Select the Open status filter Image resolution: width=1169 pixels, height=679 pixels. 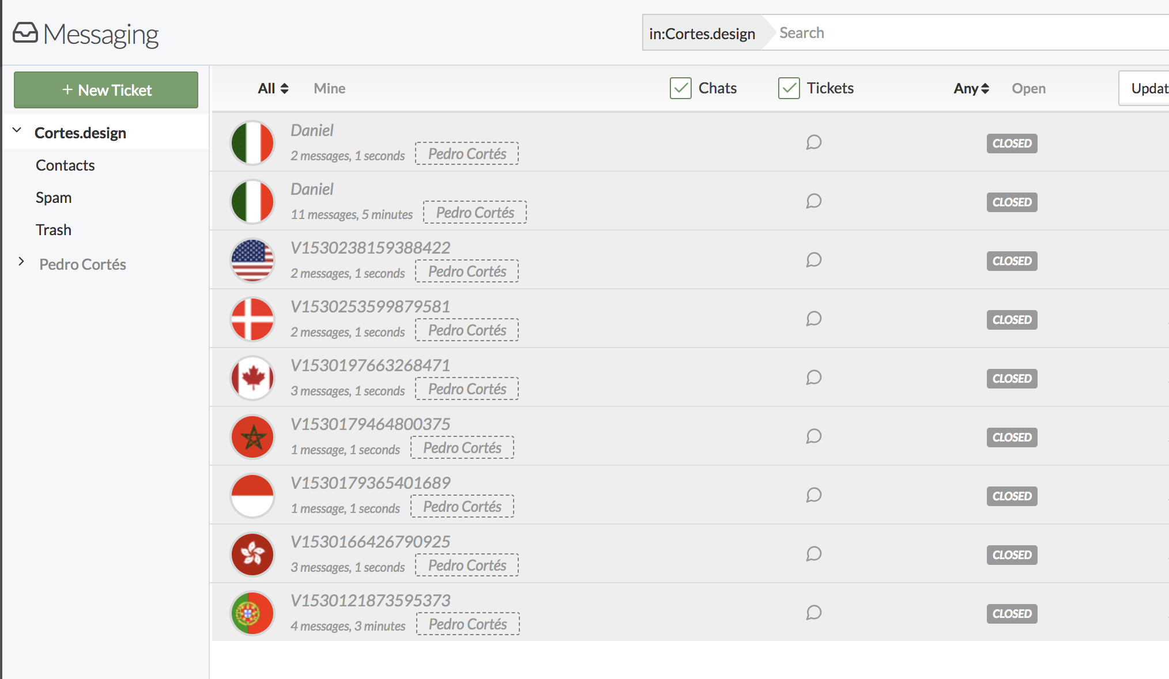pos(1028,88)
